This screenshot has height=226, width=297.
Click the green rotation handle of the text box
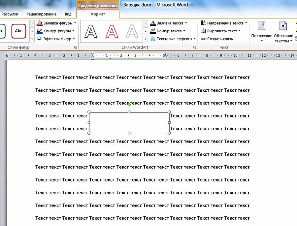129,104
